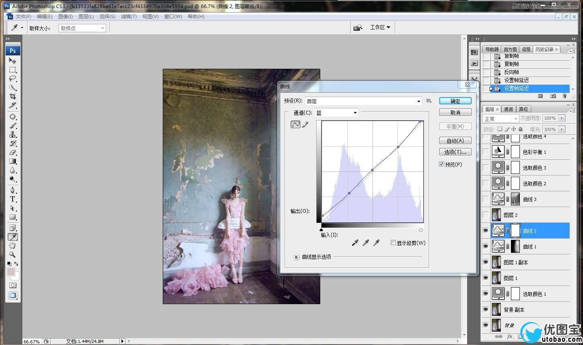
Task: Select the Slice tool
Action: click(13, 105)
